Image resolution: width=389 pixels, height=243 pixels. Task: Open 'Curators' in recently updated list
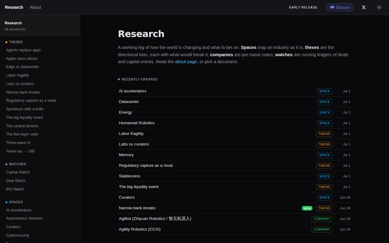click(x=234, y=197)
